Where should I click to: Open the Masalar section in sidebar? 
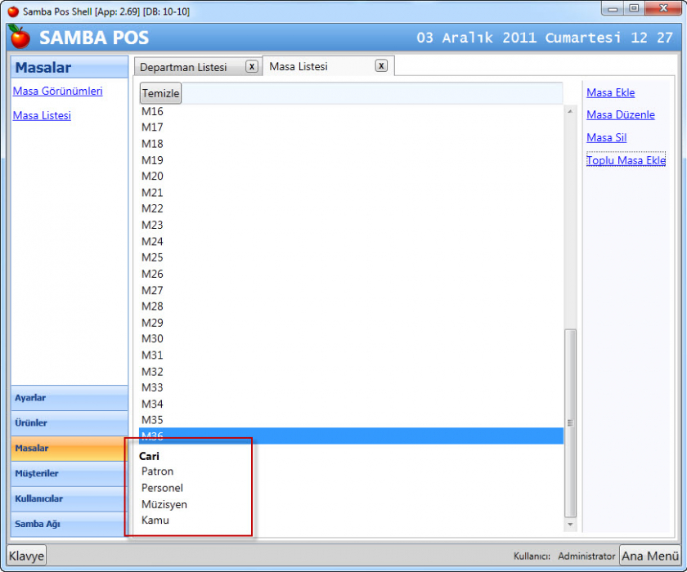tap(70, 448)
